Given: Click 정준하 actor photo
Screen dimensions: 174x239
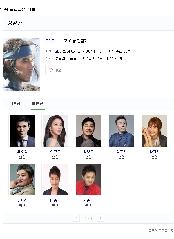Looking at the screenshot, I should click(122, 131).
